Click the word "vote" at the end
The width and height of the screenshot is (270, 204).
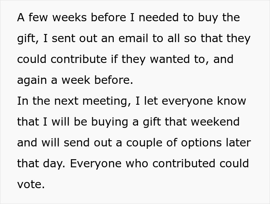pyautogui.click(x=30, y=185)
